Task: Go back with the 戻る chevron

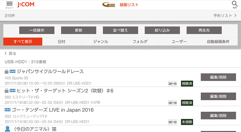Action: click(6, 53)
